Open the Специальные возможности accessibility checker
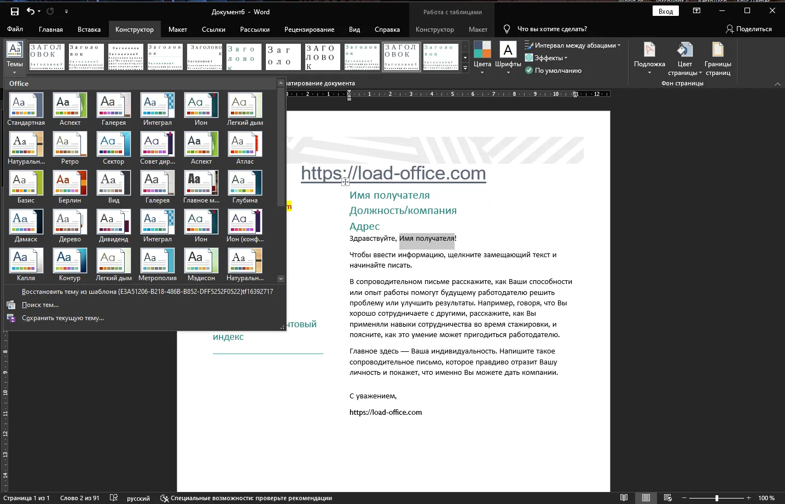This screenshot has width=785, height=504. tap(246, 498)
